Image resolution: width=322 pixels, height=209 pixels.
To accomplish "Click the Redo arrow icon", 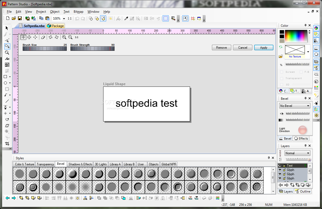I will coord(83,19).
